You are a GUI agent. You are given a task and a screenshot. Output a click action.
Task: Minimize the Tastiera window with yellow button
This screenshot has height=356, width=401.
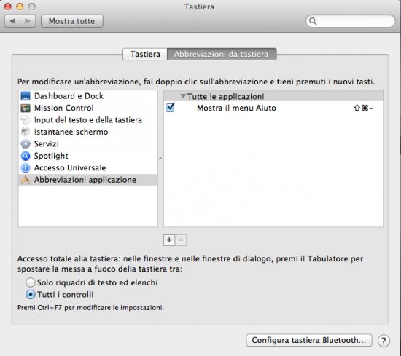[20, 7]
